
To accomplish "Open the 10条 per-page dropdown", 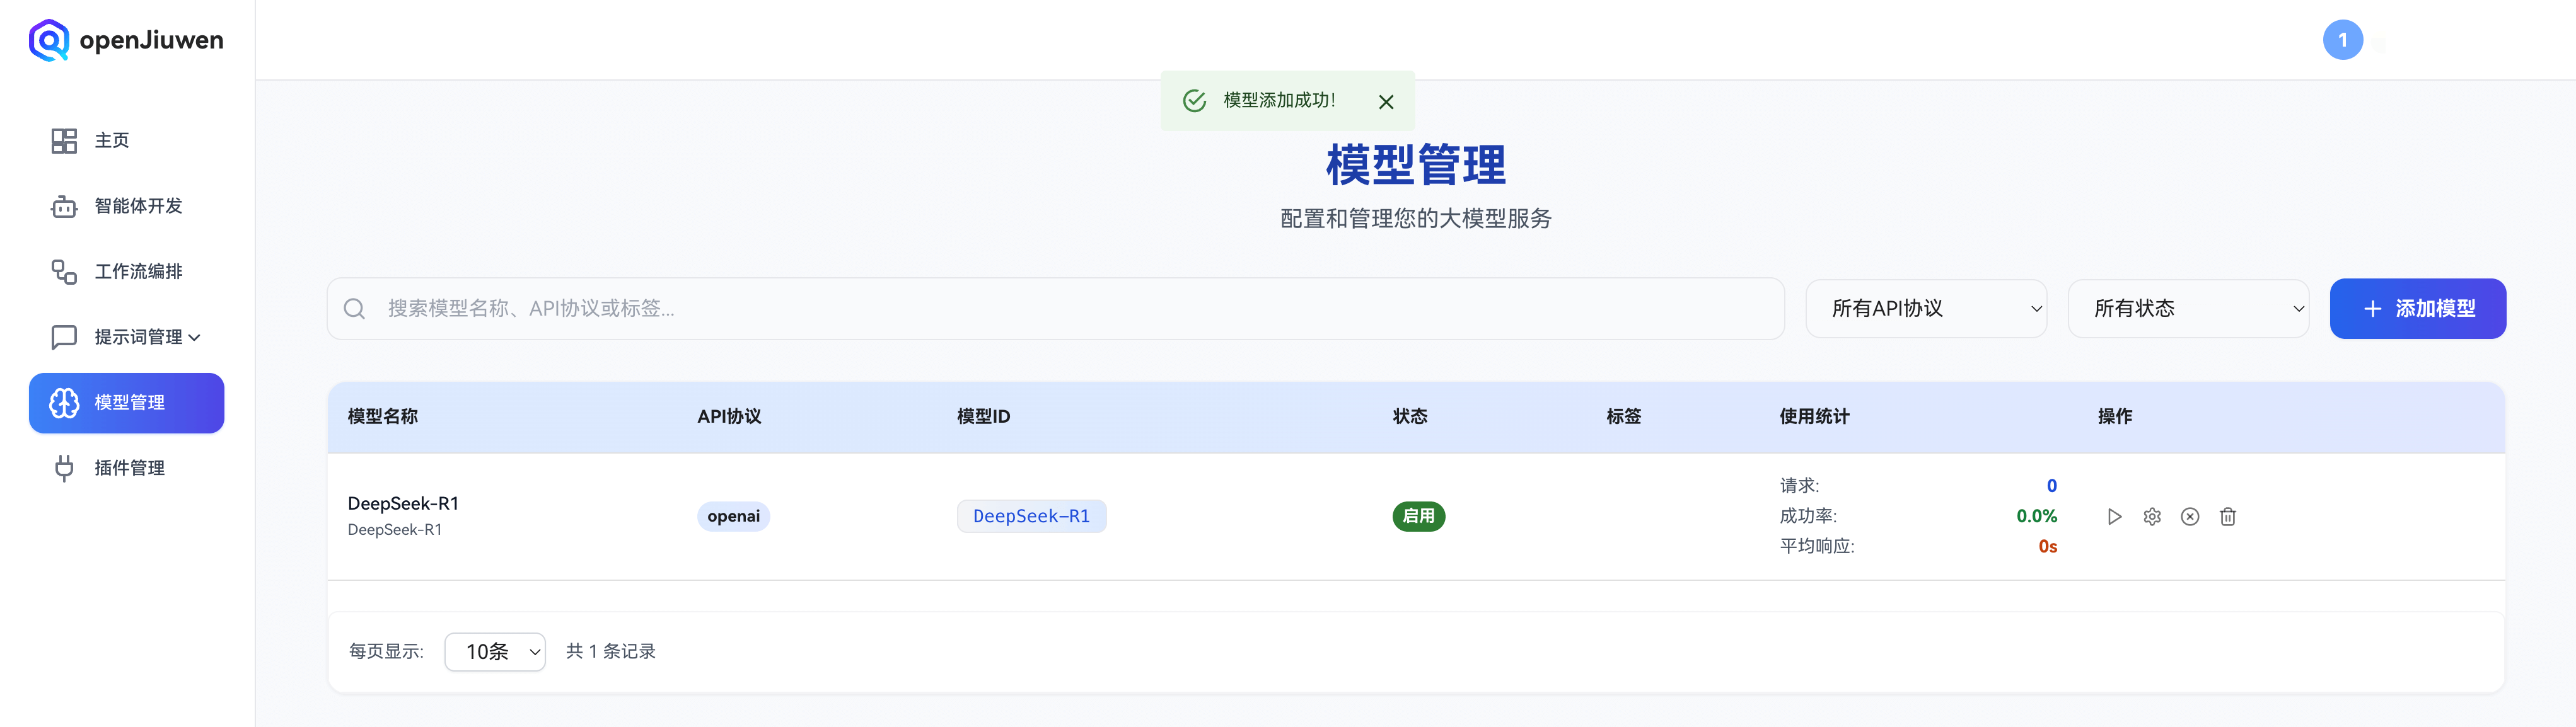I will click(494, 650).
